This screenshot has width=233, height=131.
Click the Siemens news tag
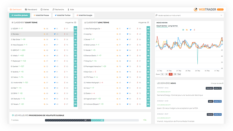209,88
